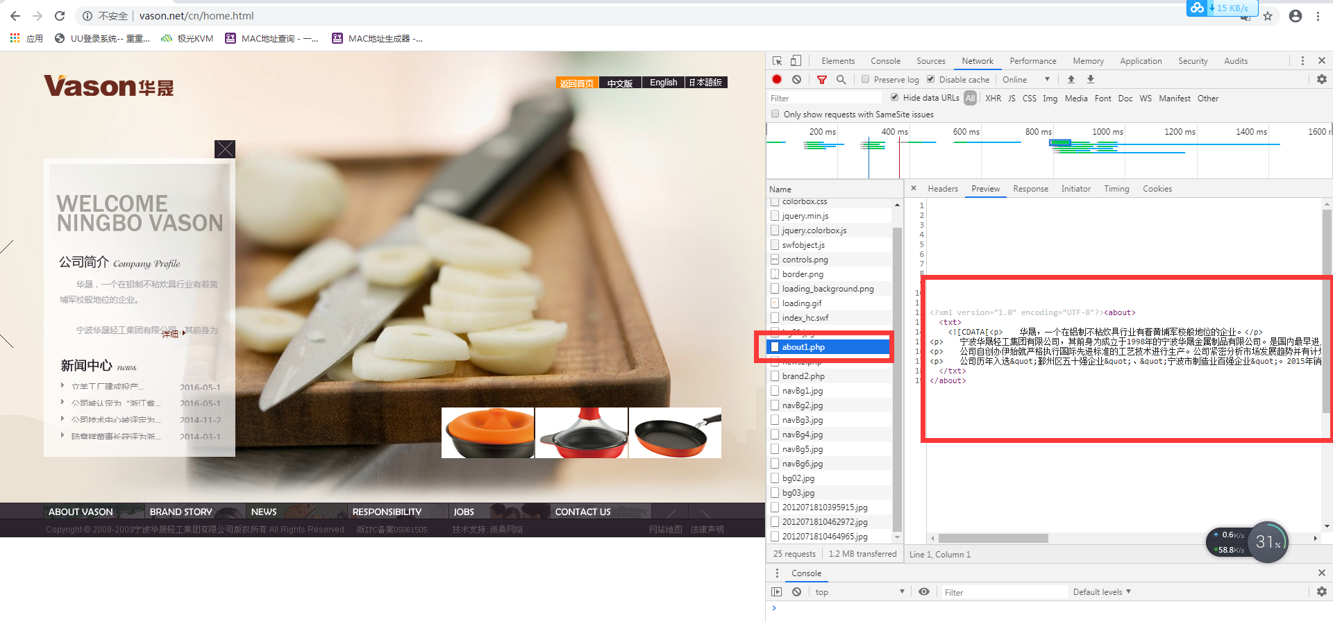Screen dimensions: 1333x622
Task: Open Console settings gear
Action: [x=1322, y=591]
